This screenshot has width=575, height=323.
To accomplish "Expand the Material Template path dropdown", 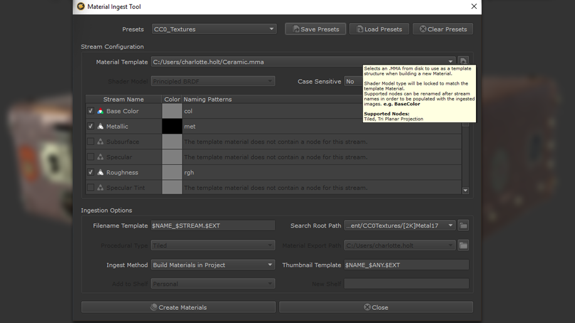I will (x=451, y=62).
